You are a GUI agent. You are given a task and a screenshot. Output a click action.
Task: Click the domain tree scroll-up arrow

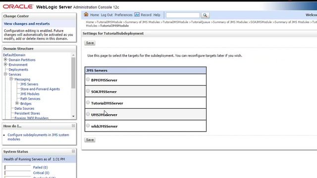tap(73, 55)
